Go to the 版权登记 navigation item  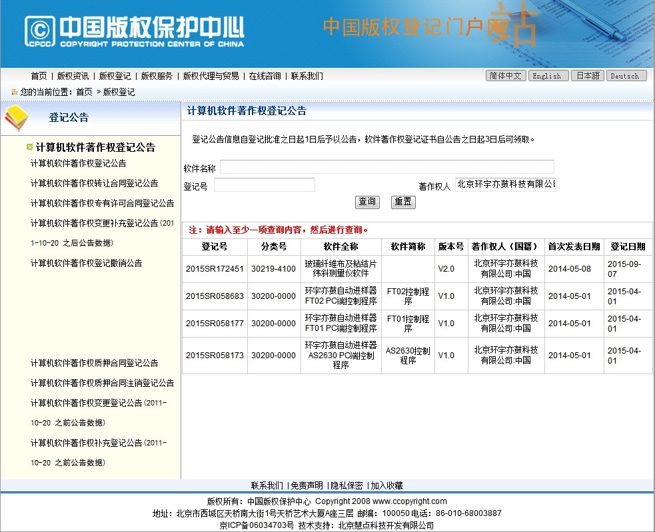point(115,76)
